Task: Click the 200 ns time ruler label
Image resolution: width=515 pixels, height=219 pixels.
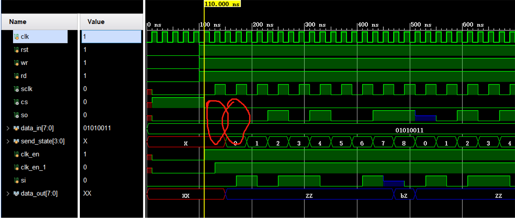Action: click(x=263, y=25)
